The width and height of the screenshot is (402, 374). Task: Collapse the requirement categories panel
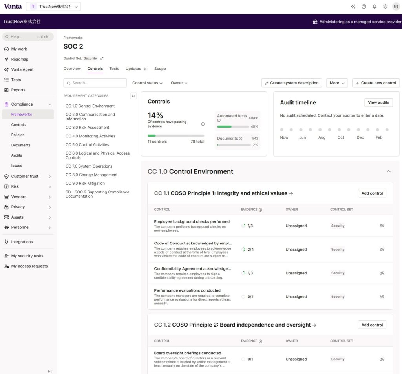coord(133,96)
